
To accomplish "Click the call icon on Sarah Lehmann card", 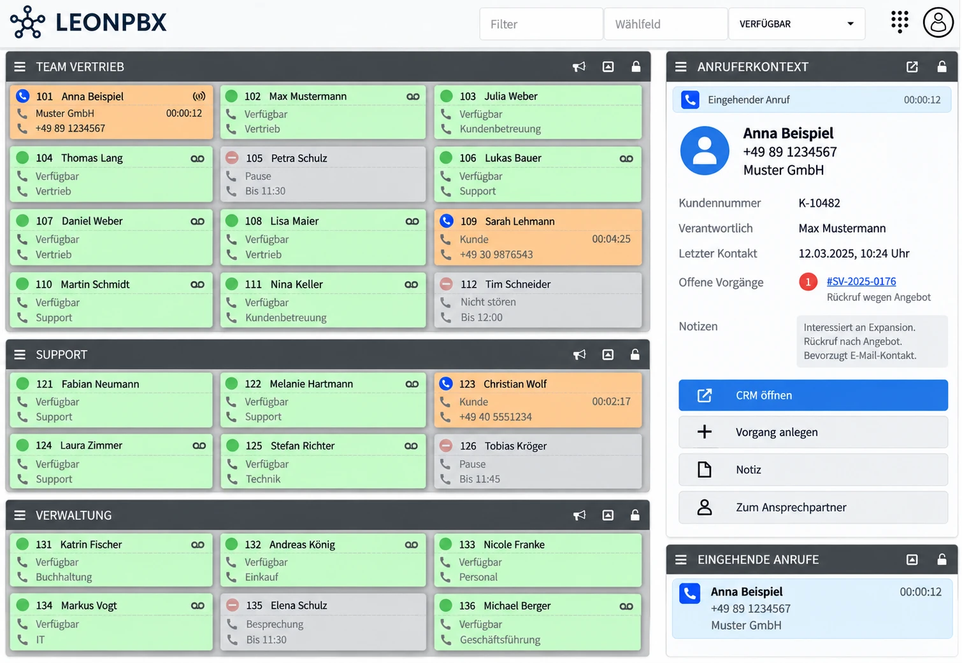I will [447, 221].
